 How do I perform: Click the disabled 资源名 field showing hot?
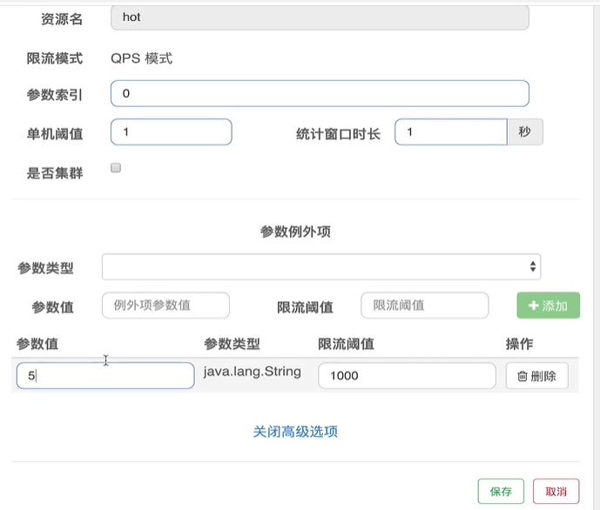pyautogui.click(x=320, y=17)
